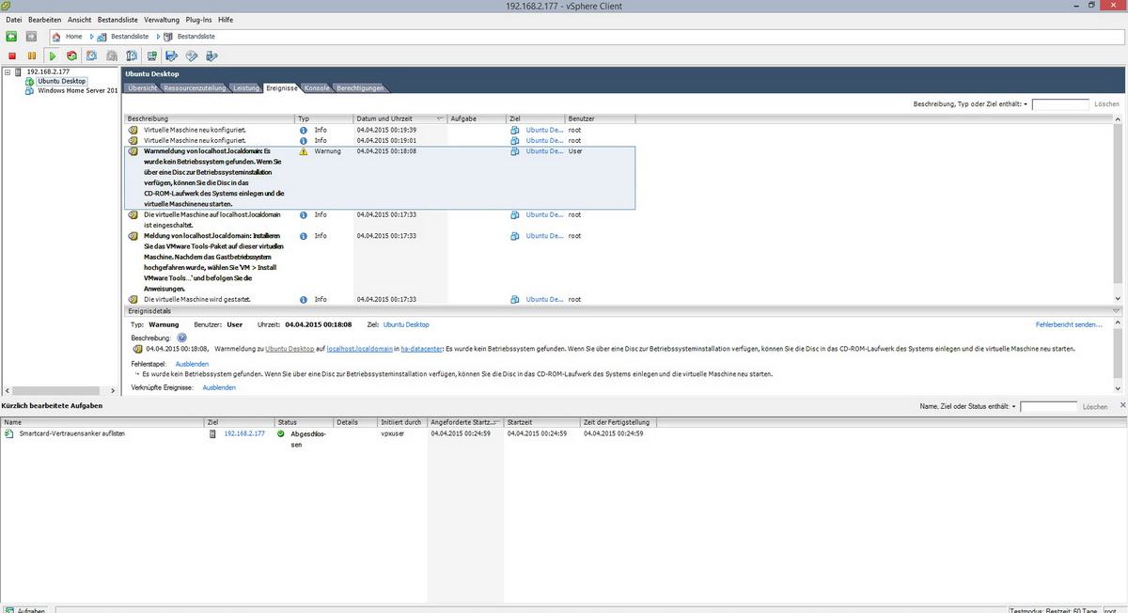Open the Bestandsliste menu
The height and width of the screenshot is (613, 1128).
118,19
